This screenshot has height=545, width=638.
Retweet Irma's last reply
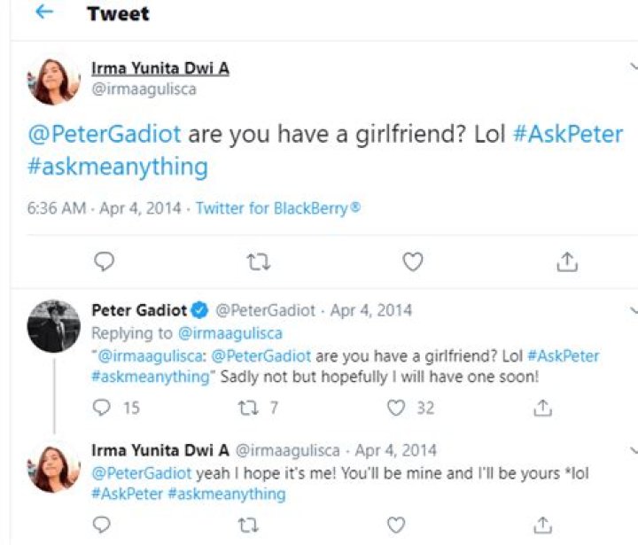249,524
